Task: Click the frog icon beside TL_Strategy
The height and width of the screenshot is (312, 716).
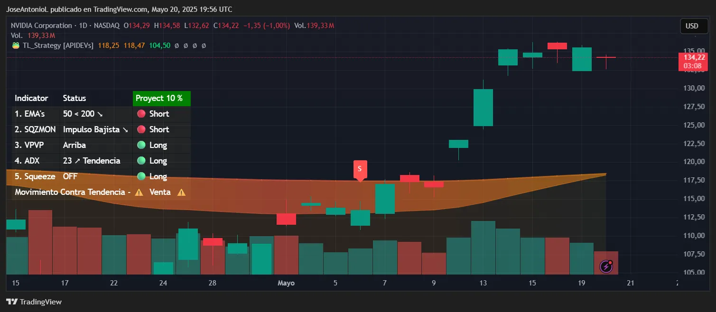Action: point(16,46)
